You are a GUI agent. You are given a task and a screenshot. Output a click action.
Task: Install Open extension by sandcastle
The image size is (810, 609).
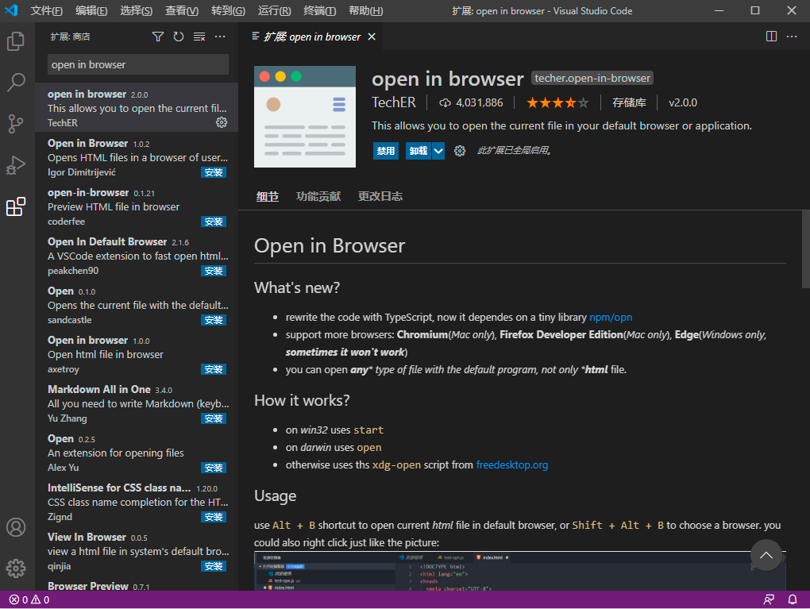pos(214,320)
